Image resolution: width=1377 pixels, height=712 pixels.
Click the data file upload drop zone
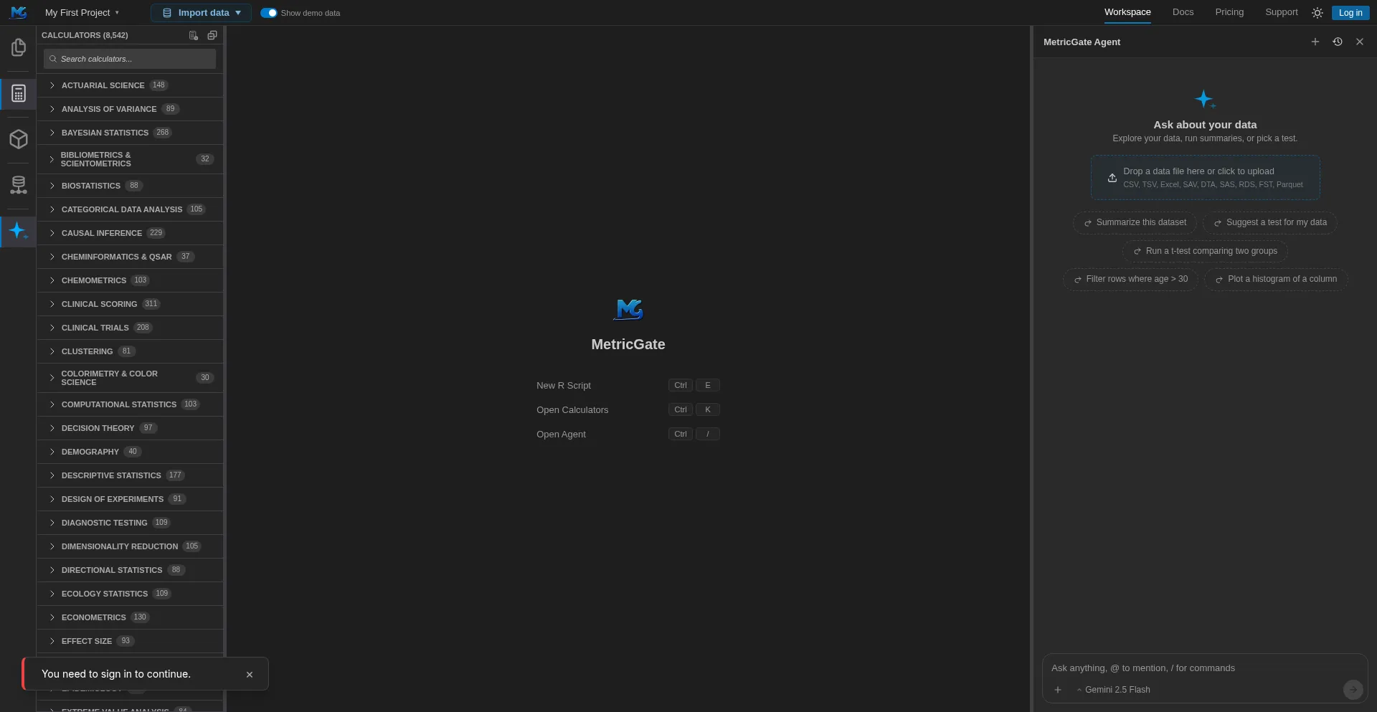click(1205, 178)
